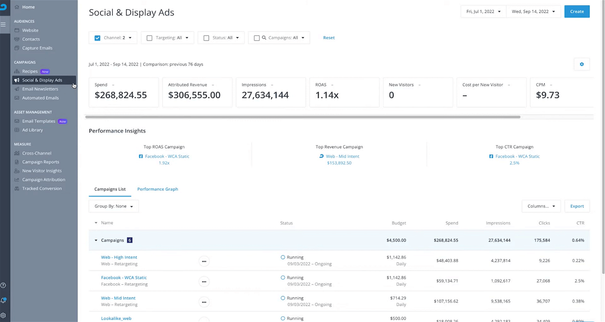The image size is (605, 322).
Task: Click the Attributed Revenue metric card
Action: [x=197, y=92]
